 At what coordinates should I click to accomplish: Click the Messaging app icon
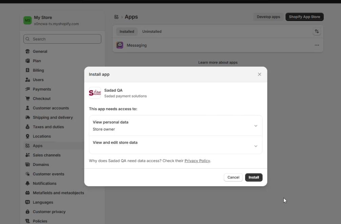click(120, 45)
